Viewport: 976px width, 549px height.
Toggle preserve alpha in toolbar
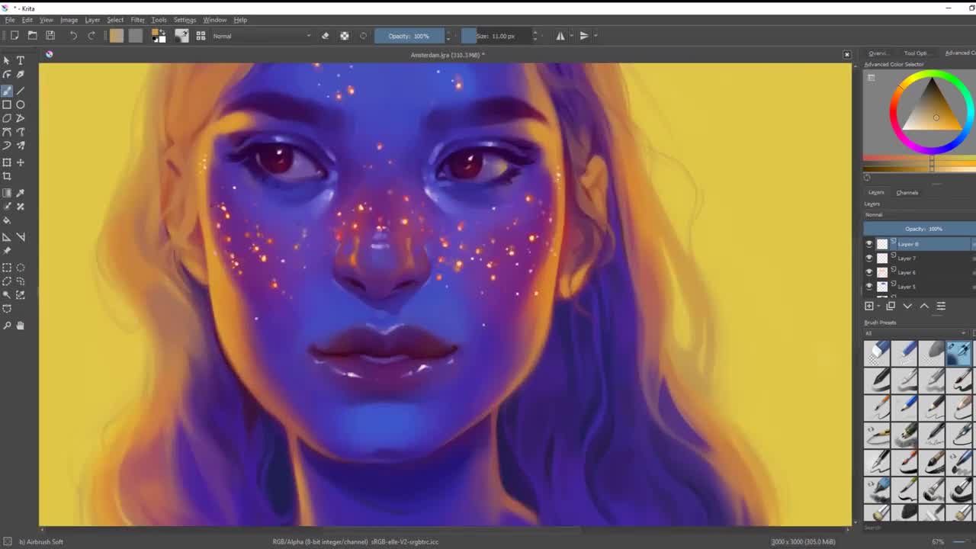pyautogui.click(x=345, y=36)
